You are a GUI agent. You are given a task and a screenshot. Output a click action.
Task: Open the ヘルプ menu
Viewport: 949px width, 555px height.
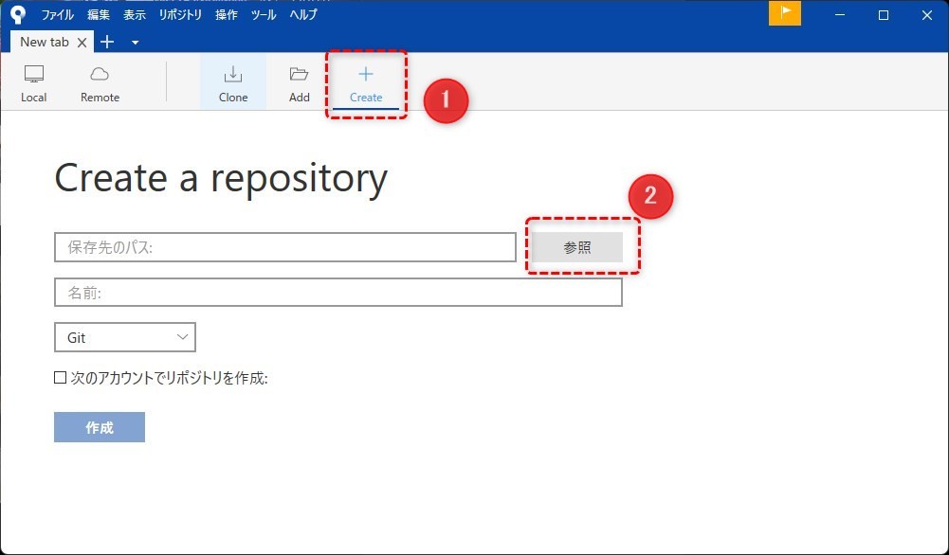click(303, 14)
